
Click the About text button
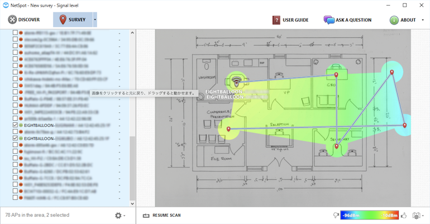pos(408,20)
